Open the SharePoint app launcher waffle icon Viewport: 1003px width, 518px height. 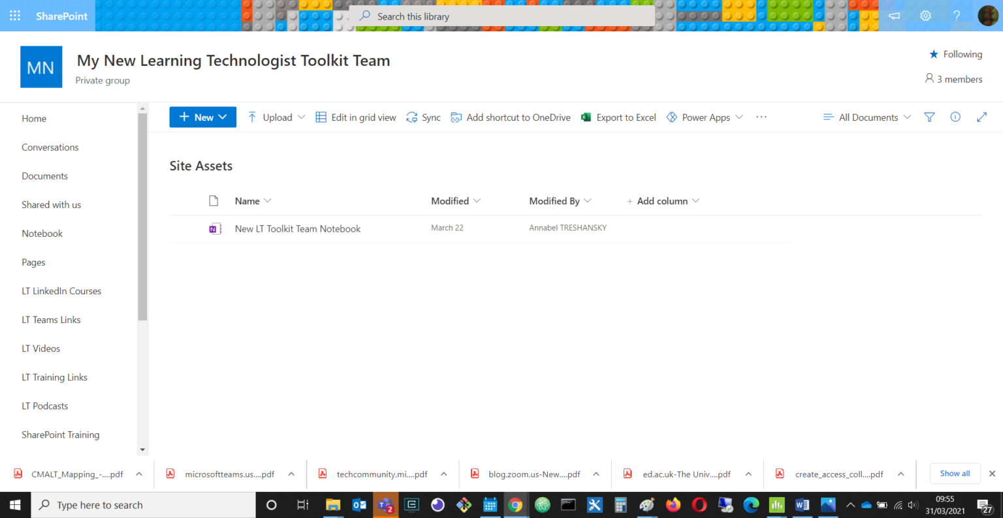tap(14, 15)
